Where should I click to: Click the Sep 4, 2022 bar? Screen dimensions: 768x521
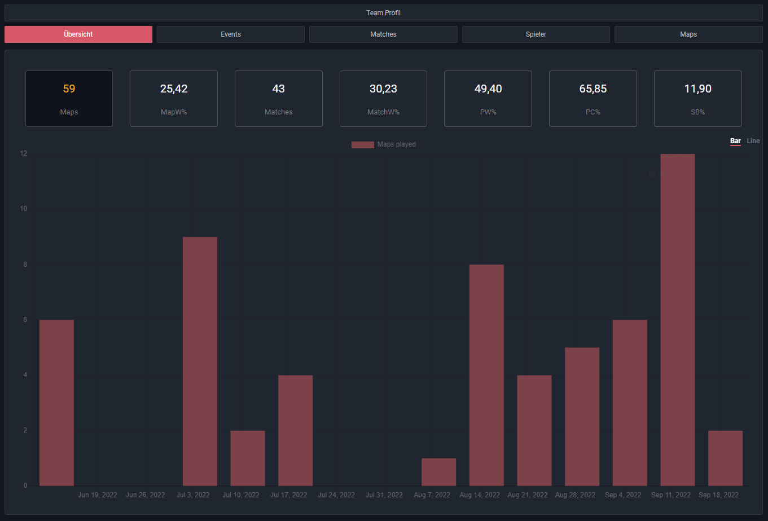(x=630, y=403)
